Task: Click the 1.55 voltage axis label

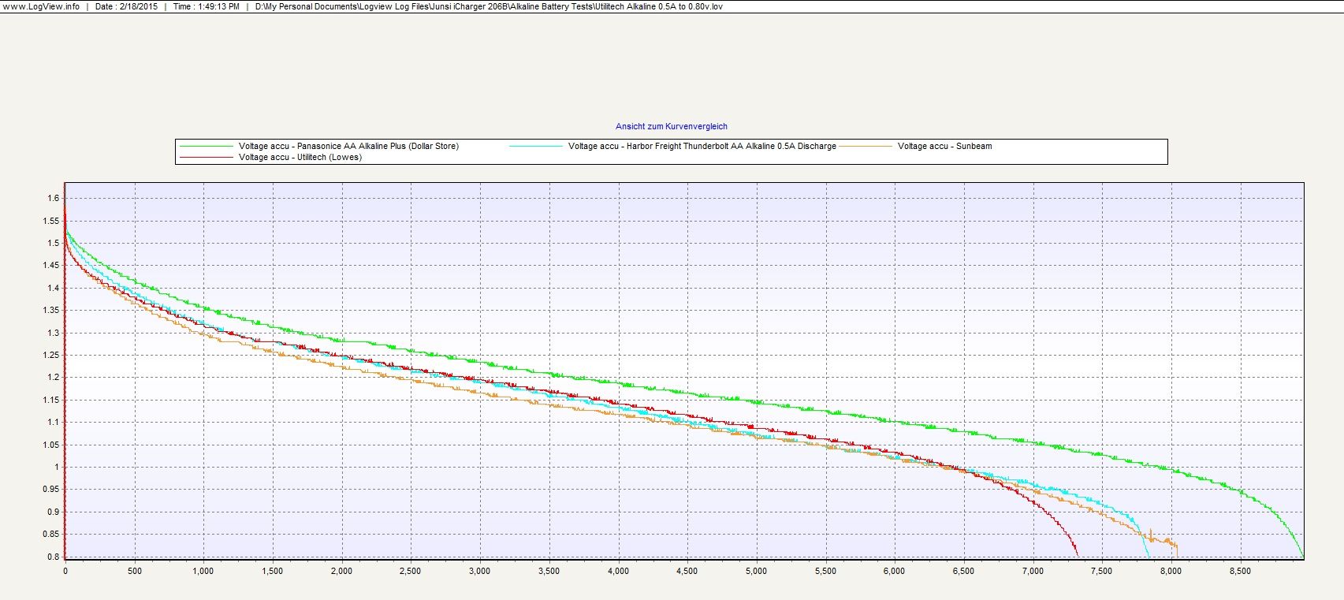Action: coord(50,221)
